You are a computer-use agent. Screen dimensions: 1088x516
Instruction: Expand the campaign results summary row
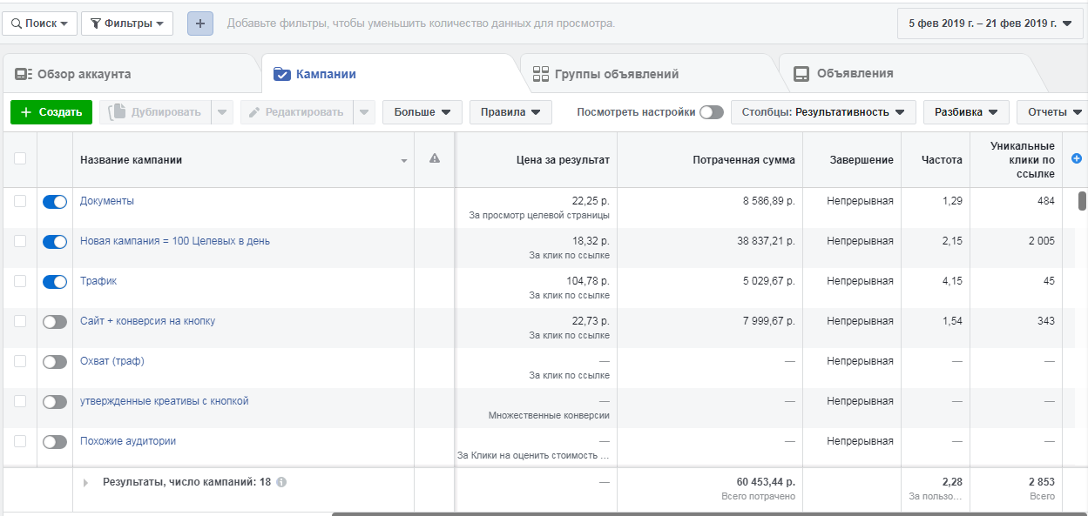[85, 482]
